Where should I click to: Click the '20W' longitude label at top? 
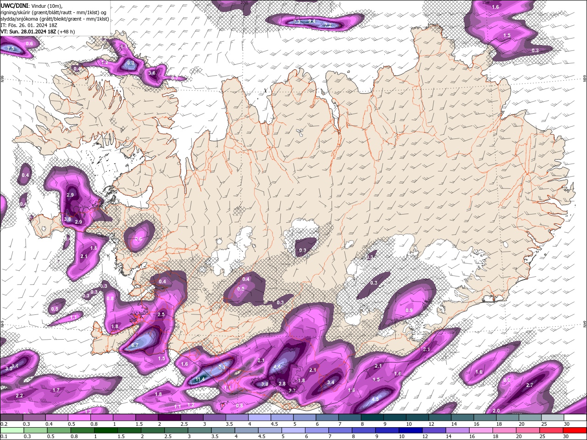(244, 2)
